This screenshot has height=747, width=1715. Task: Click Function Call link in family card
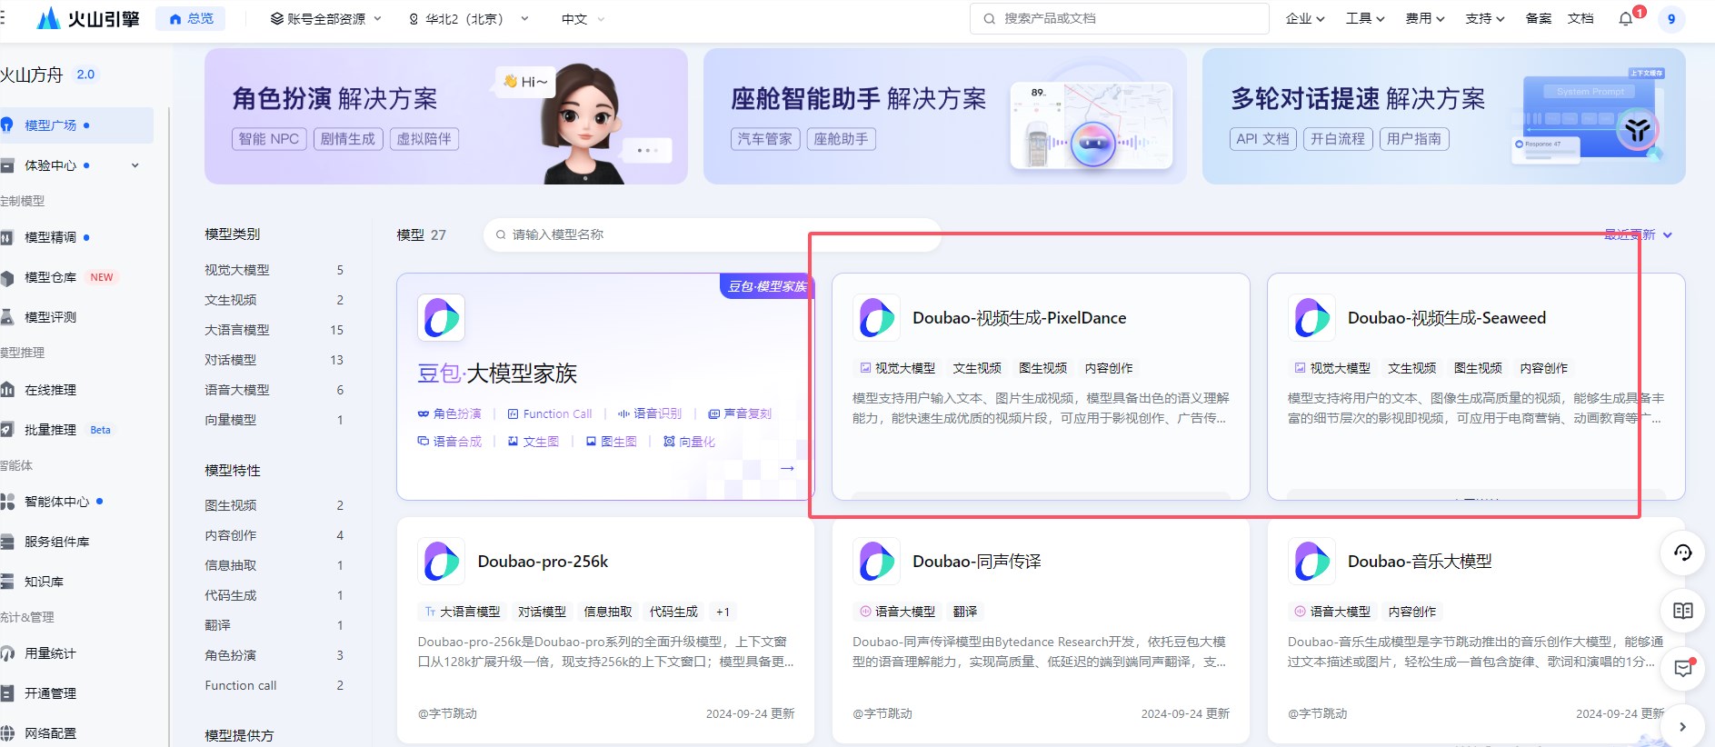[550, 413]
